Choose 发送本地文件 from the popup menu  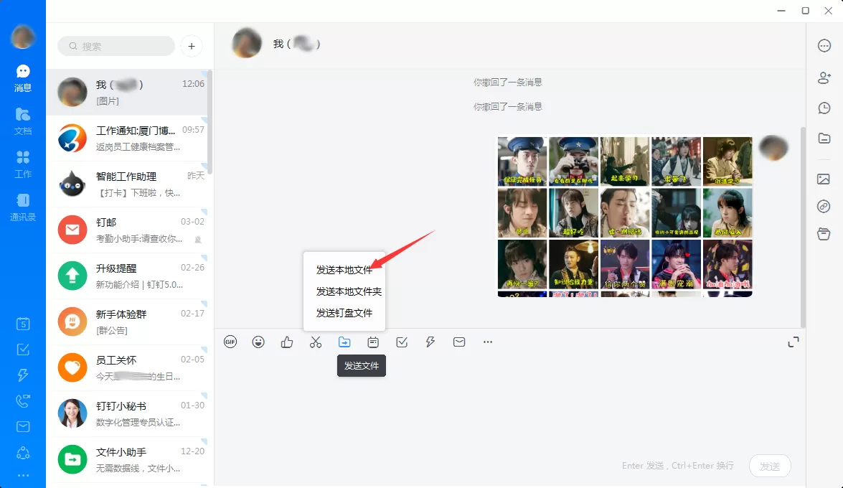(x=344, y=270)
